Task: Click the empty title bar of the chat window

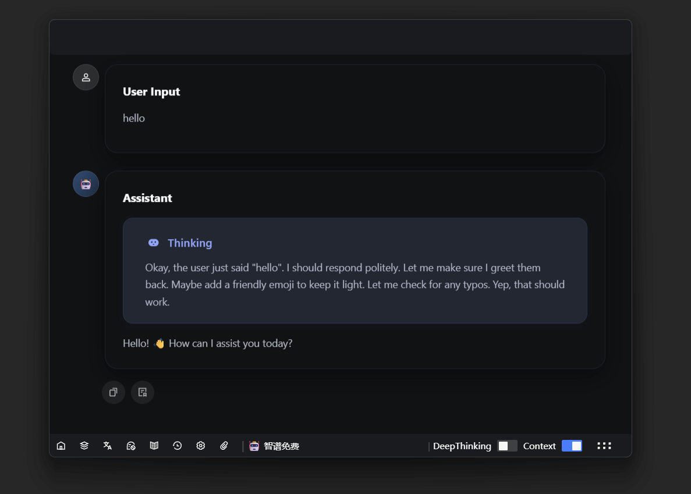Action: coord(341,37)
